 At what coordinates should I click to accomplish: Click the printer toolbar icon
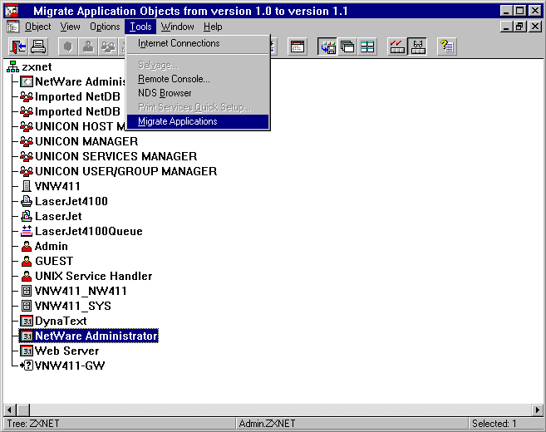(38, 47)
